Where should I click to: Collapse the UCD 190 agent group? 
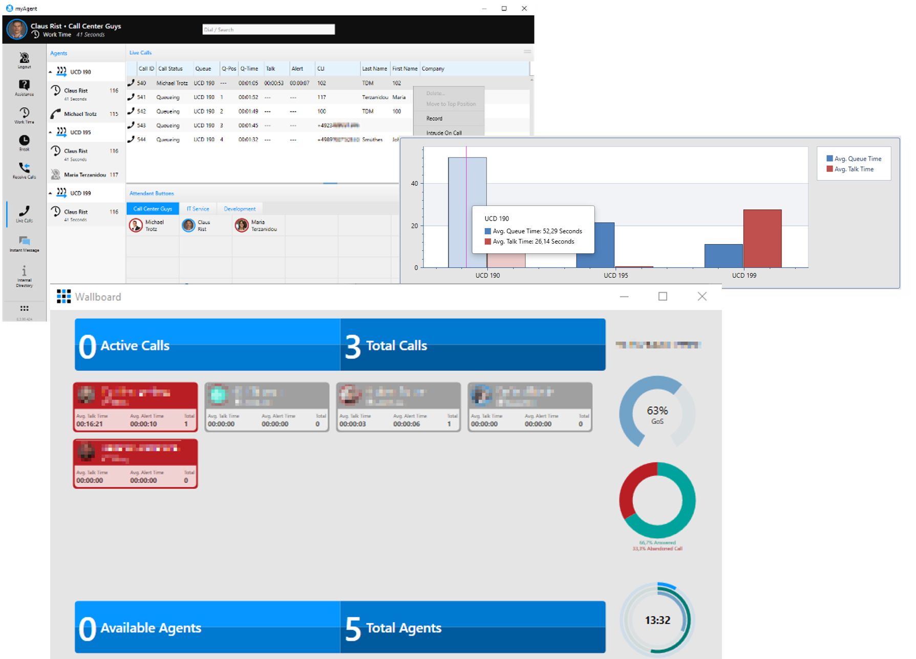(50, 72)
